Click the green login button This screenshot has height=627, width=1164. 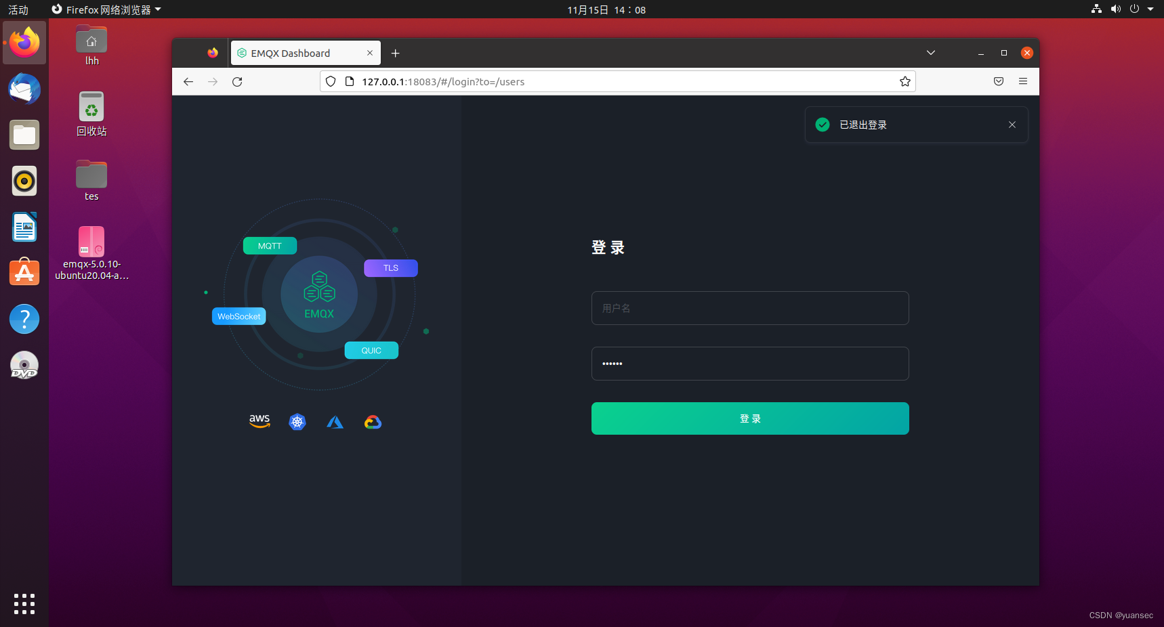750,418
